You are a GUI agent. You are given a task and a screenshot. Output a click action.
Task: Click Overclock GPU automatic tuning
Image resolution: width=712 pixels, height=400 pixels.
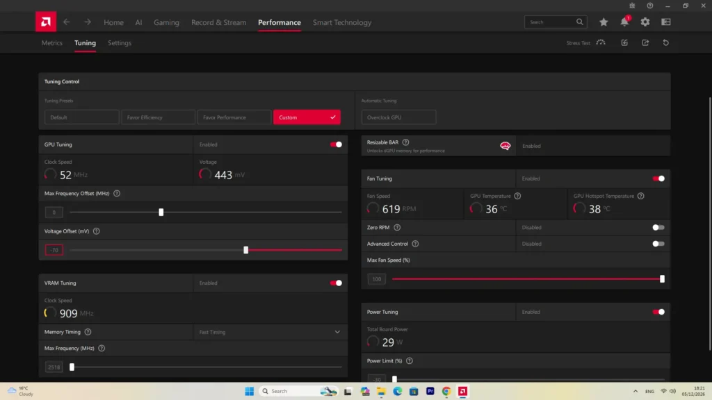click(x=398, y=117)
